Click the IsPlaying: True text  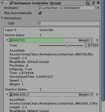(21, 69)
